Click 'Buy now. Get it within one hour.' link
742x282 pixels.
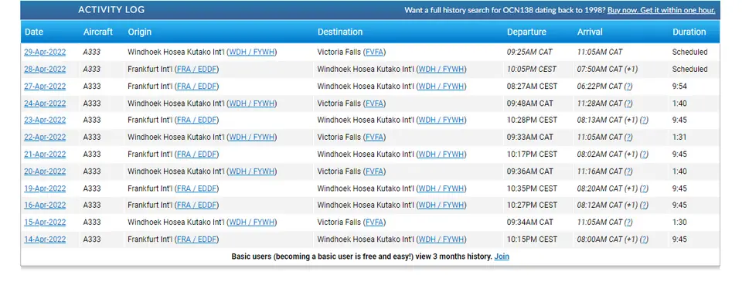pos(661,10)
